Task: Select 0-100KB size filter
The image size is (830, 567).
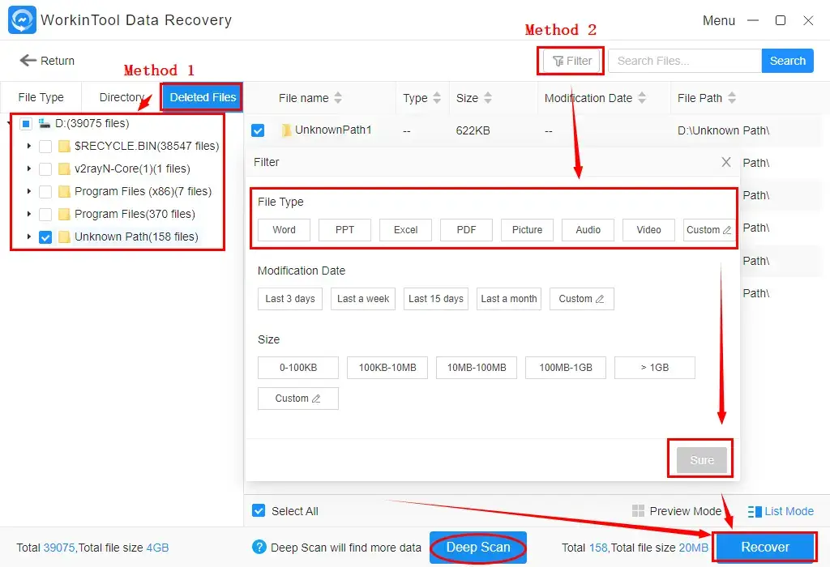Action: point(298,368)
